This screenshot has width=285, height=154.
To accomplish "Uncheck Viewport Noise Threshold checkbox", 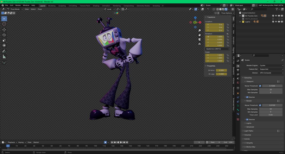I will click(x=260, y=86).
